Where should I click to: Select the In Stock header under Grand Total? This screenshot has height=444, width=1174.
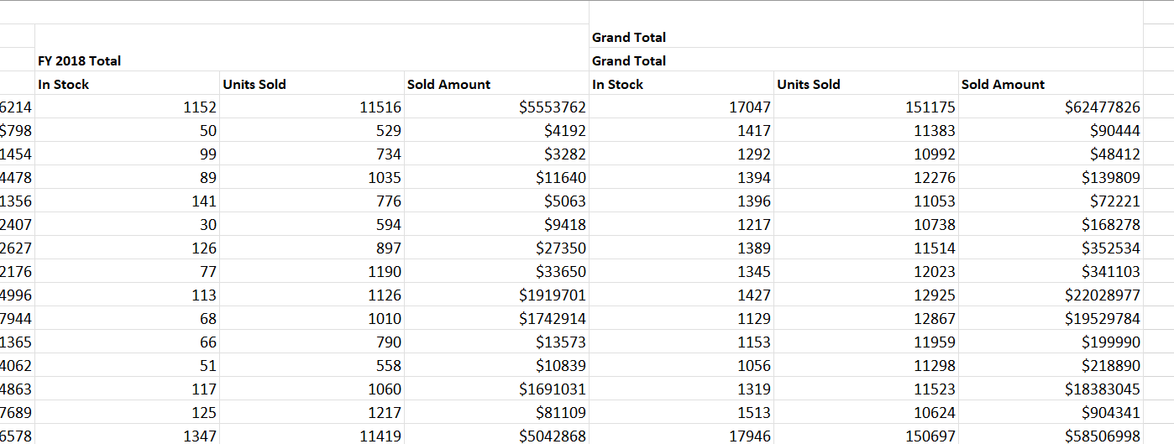coord(618,84)
